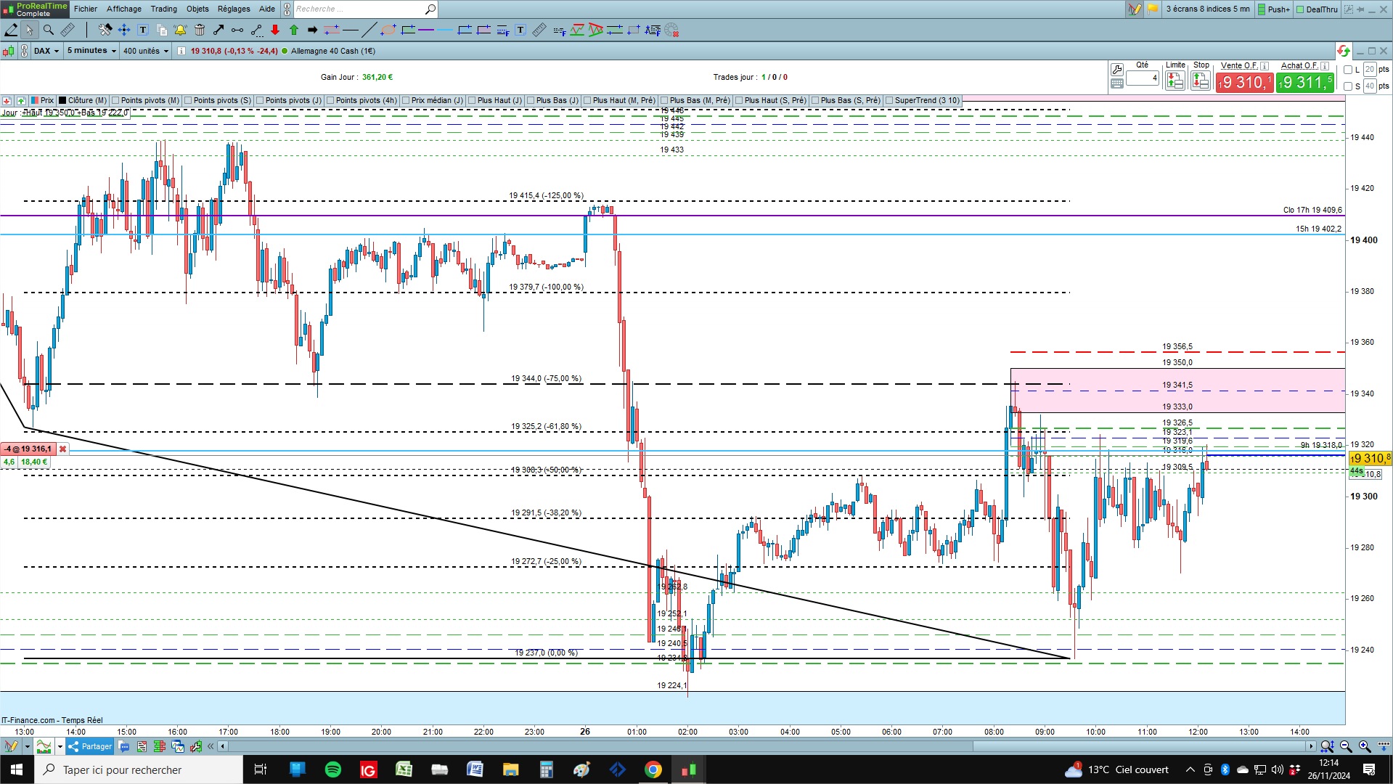Toggle Plus Haut (J) indicator checkbox
Screen dimensions: 1393x784
click(x=472, y=100)
